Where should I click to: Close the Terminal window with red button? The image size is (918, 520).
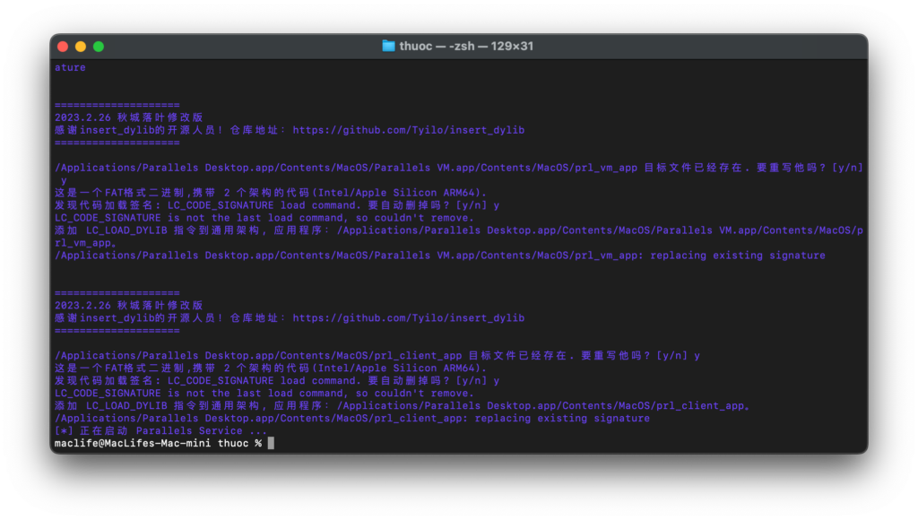pos(63,46)
